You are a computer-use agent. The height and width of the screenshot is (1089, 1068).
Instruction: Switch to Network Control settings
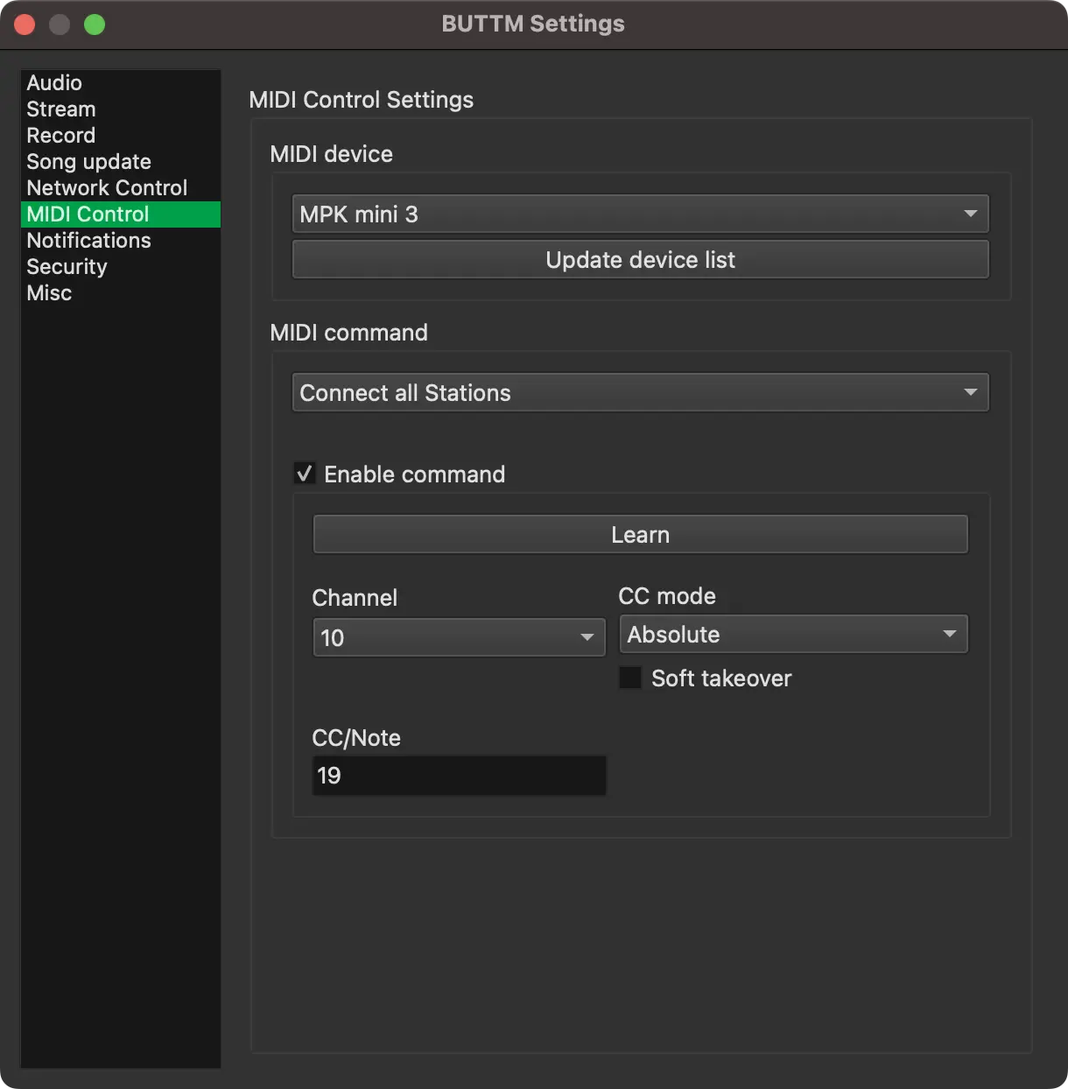106,187
